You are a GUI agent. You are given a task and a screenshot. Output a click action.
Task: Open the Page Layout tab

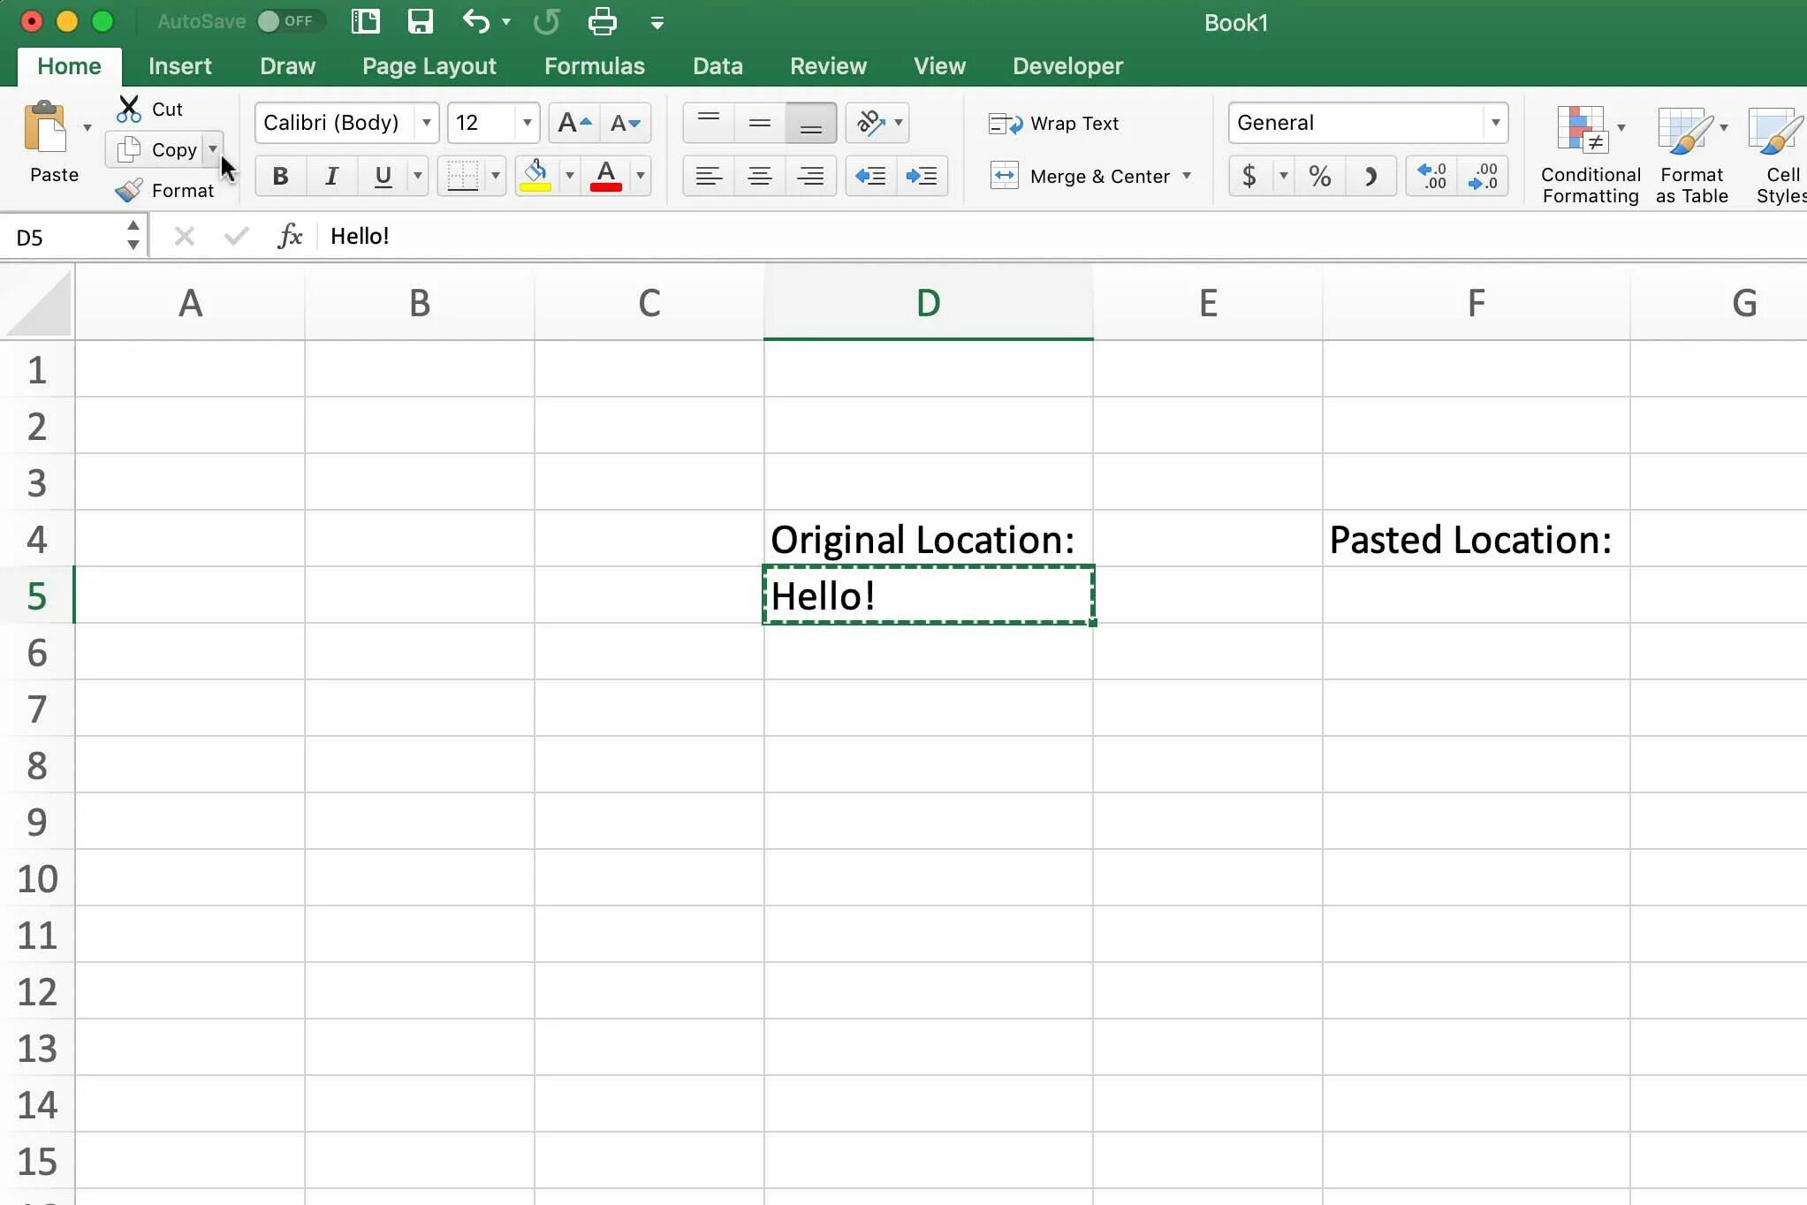pyautogui.click(x=429, y=66)
